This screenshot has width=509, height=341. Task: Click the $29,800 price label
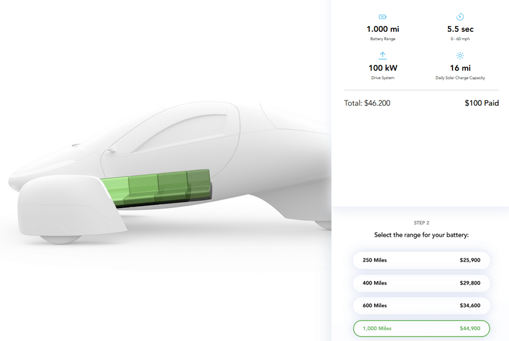pos(470,283)
